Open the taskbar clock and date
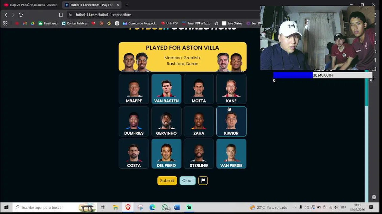382x214 pixels. click(357, 207)
